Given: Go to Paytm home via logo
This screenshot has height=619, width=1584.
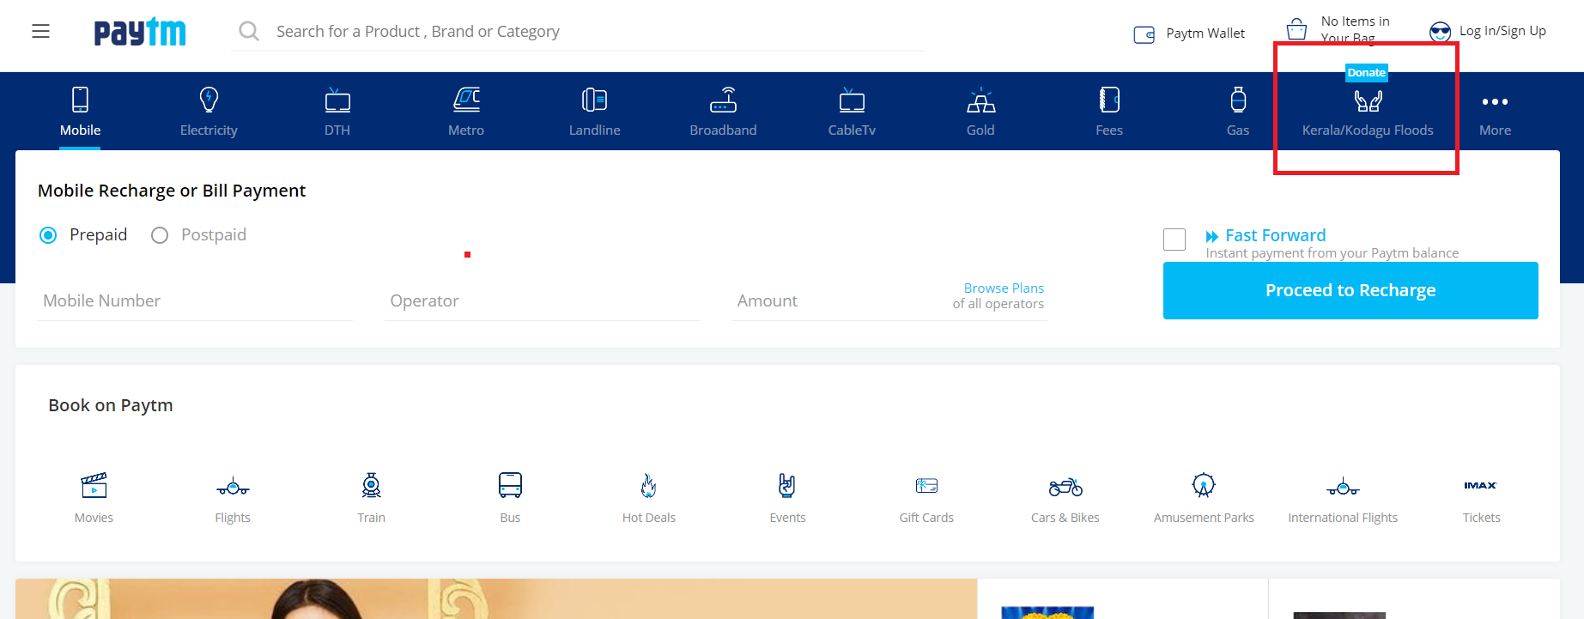Looking at the screenshot, I should 140,32.
